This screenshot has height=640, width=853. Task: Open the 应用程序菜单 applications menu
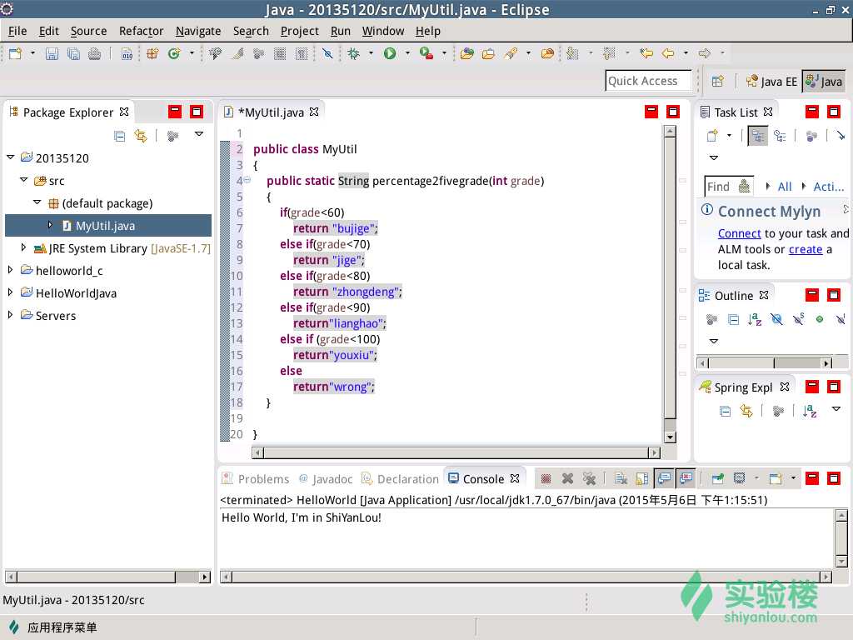[x=53, y=627]
